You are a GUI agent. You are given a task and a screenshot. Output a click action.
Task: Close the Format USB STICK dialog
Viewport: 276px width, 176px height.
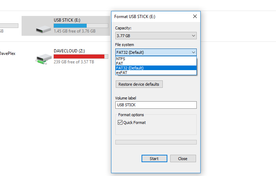pyautogui.click(x=195, y=16)
